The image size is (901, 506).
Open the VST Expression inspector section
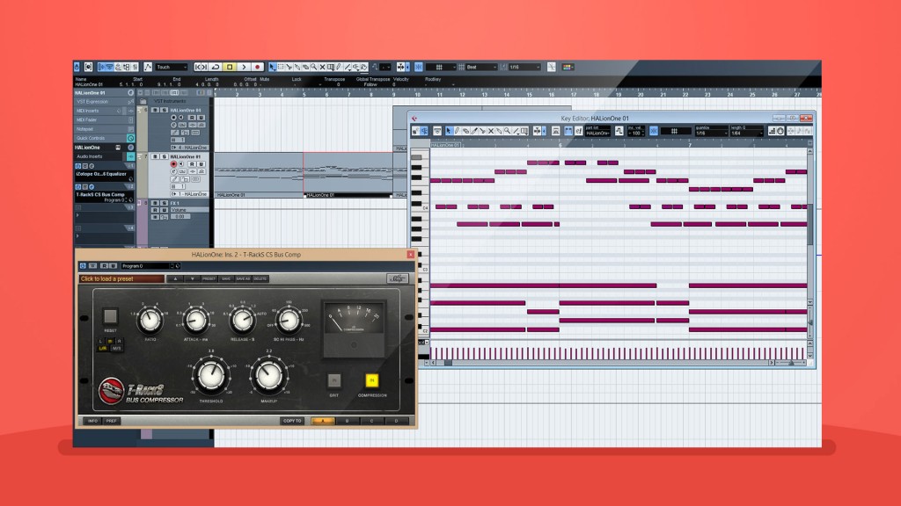(x=104, y=102)
